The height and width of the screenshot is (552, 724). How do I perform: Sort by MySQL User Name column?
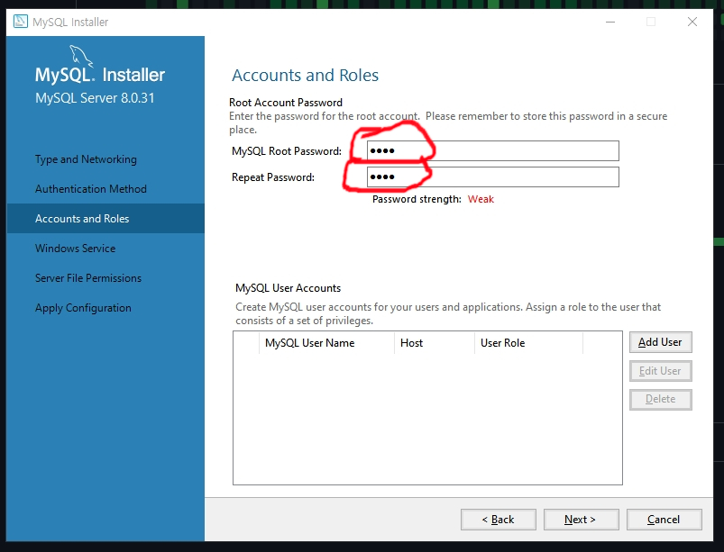(x=326, y=343)
